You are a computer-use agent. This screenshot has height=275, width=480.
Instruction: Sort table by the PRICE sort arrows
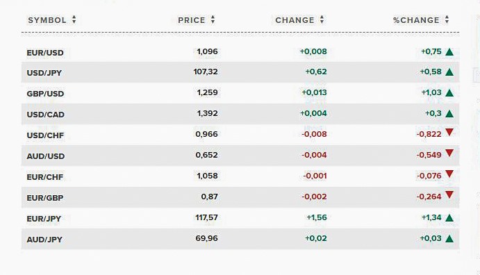pos(213,20)
